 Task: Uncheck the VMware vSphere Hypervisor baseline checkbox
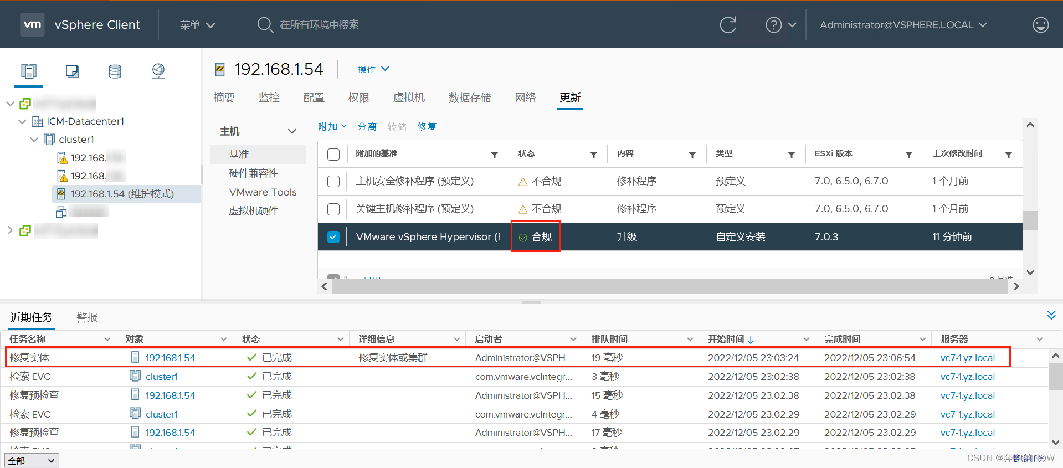pyautogui.click(x=333, y=237)
